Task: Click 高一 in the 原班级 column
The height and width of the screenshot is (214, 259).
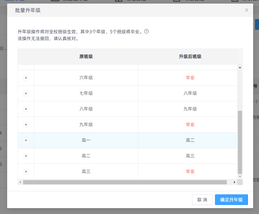Action: click(86, 140)
